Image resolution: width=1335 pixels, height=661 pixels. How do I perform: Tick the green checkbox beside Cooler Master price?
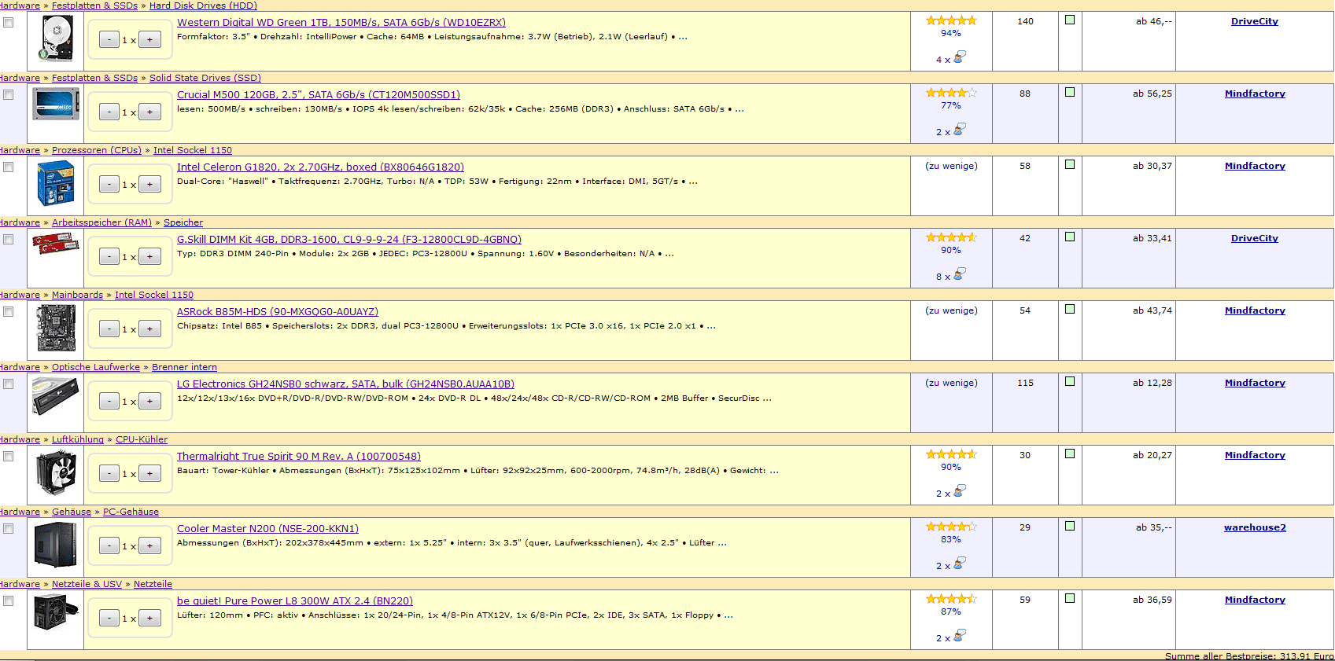(1070, 526)
